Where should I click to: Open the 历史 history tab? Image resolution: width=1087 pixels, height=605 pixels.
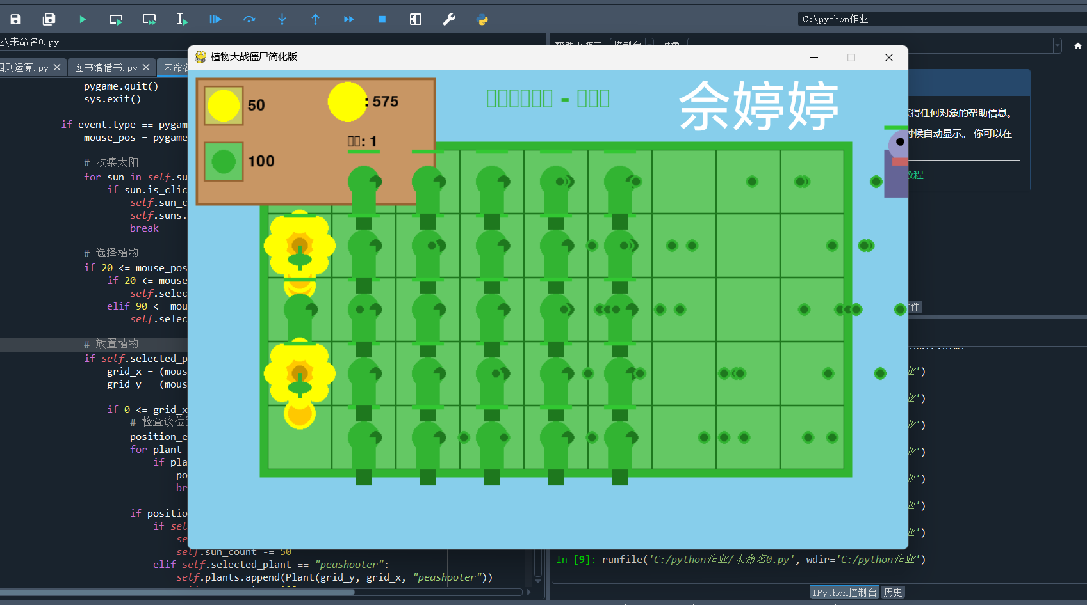[893, 592]
